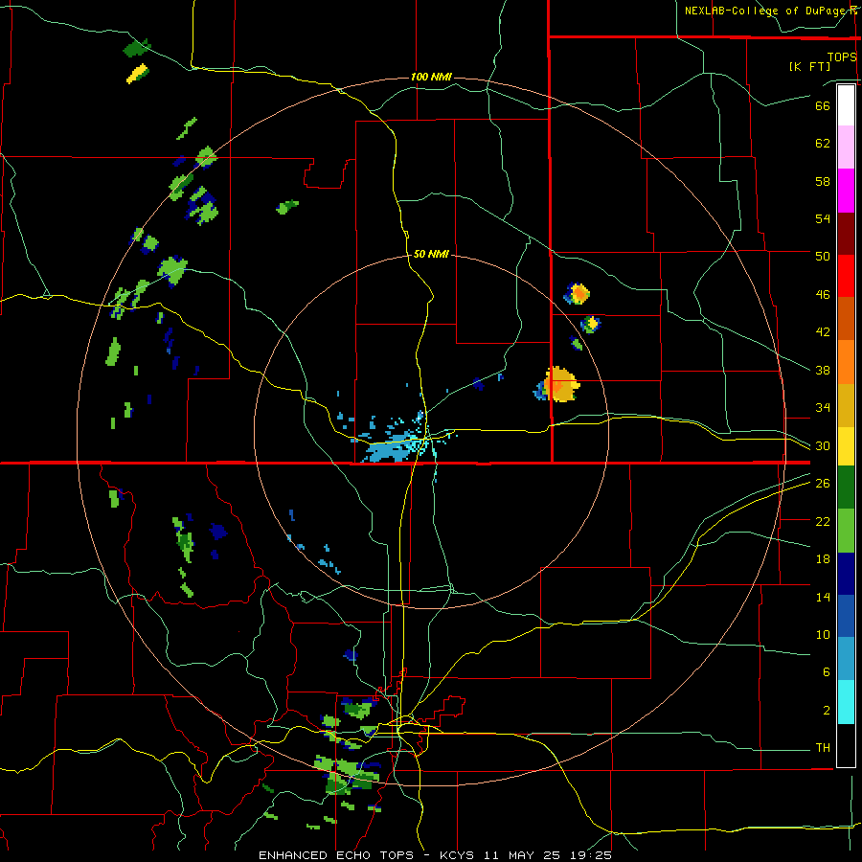Image resolution: width=862 pixels, height=862 pixels.
Task: Click the "TOPS" legend title
Action: click(842, 57)
